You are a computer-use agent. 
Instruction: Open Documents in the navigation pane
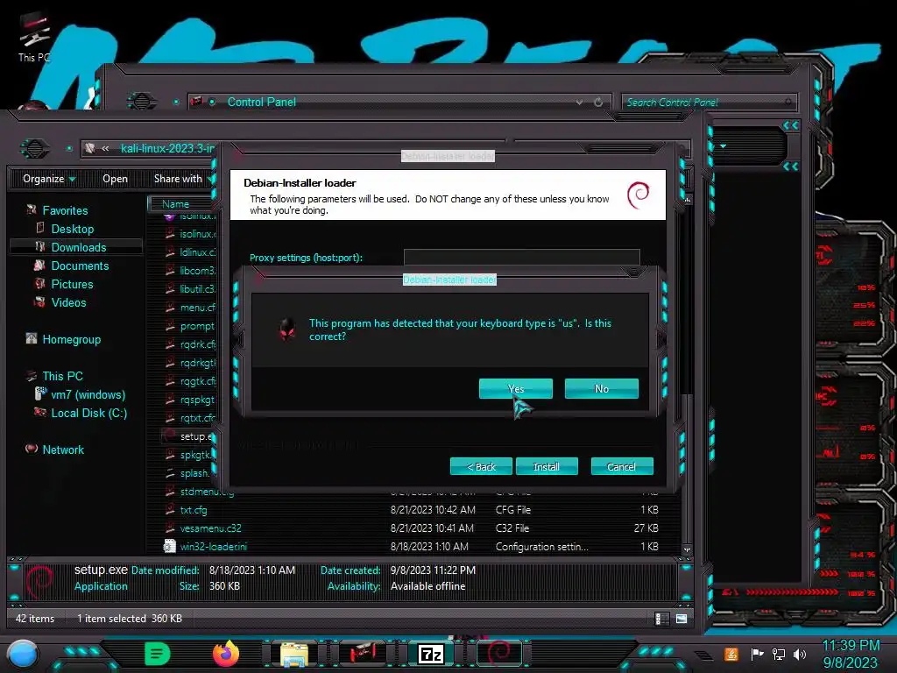(x=80, y=266)
